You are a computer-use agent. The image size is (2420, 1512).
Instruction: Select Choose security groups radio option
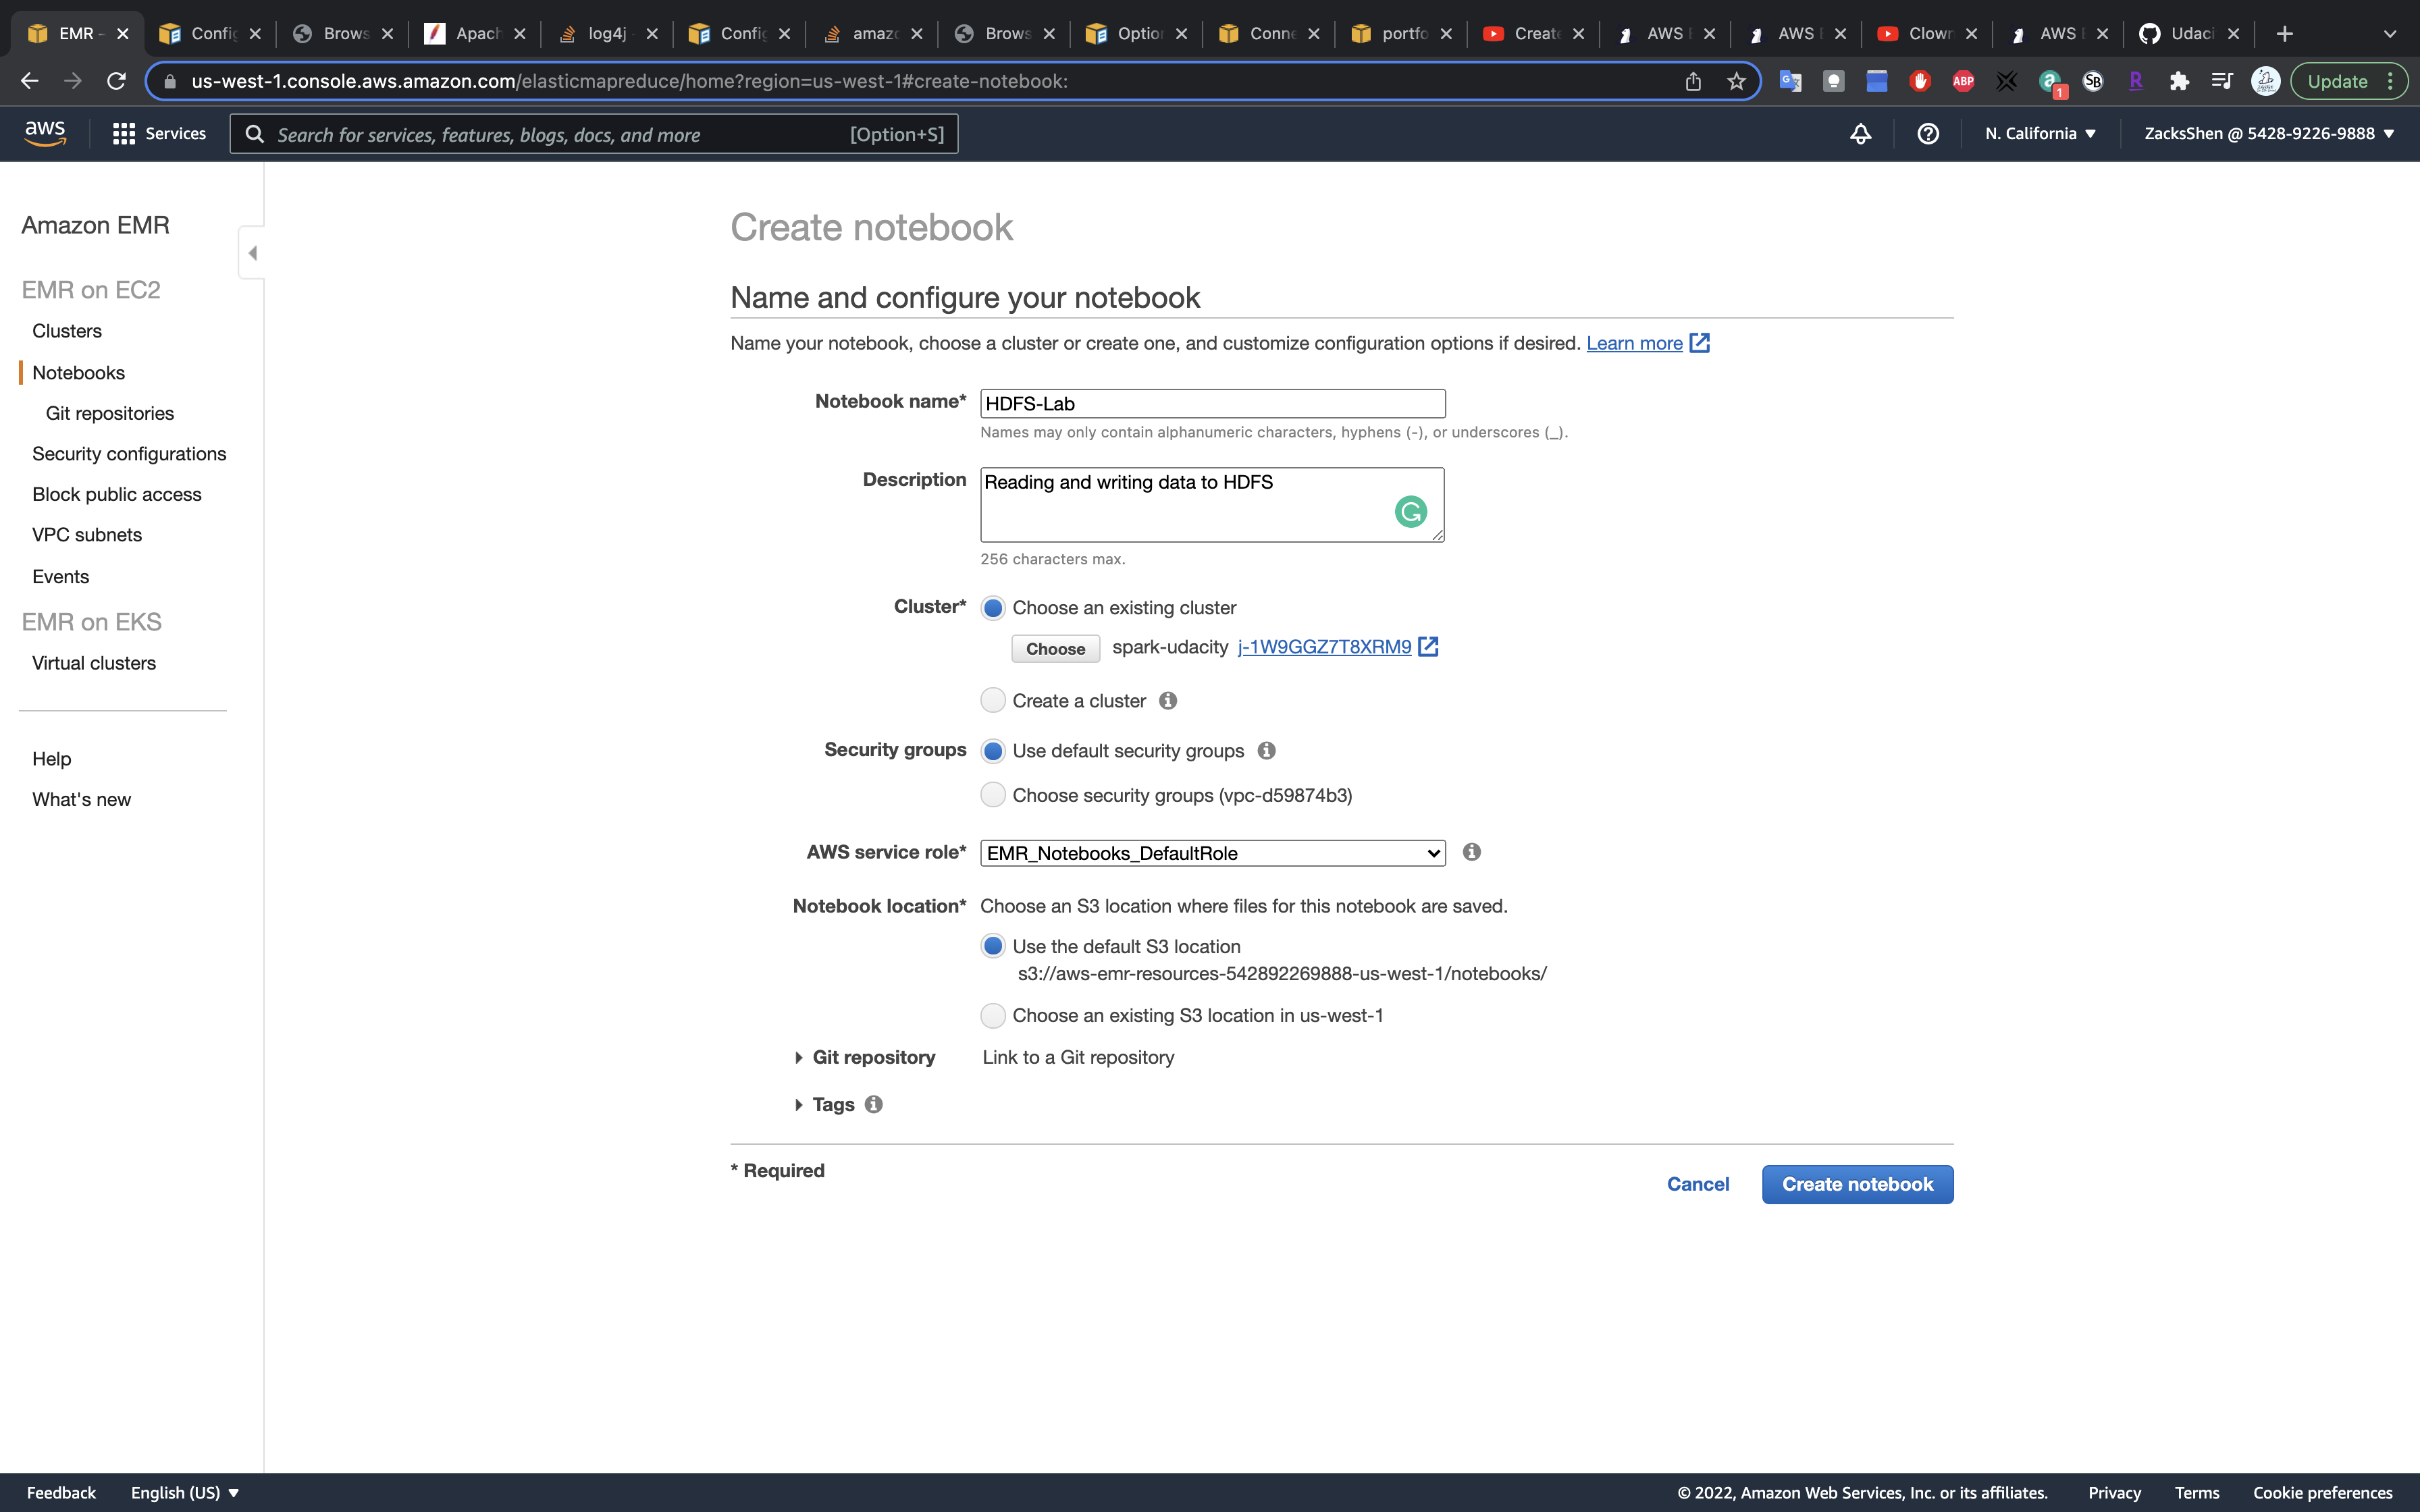992,795
